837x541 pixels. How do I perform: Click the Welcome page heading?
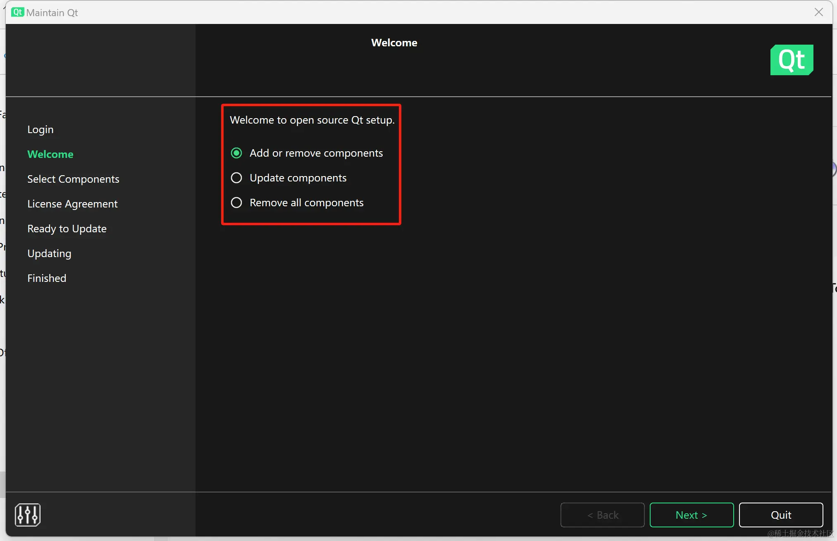(394, 43)
